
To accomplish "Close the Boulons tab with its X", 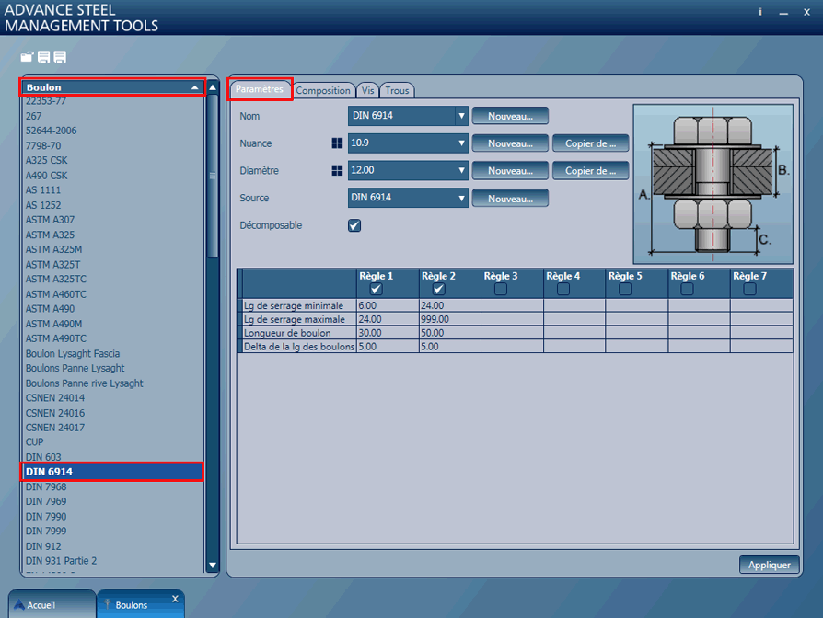I will tap(175, 599).
